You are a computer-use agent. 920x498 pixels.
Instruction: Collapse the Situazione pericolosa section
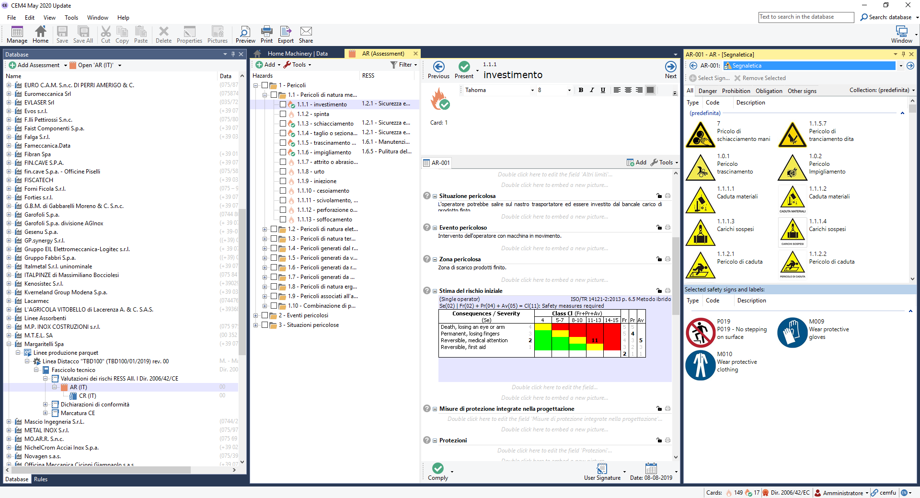click(435, 196)
